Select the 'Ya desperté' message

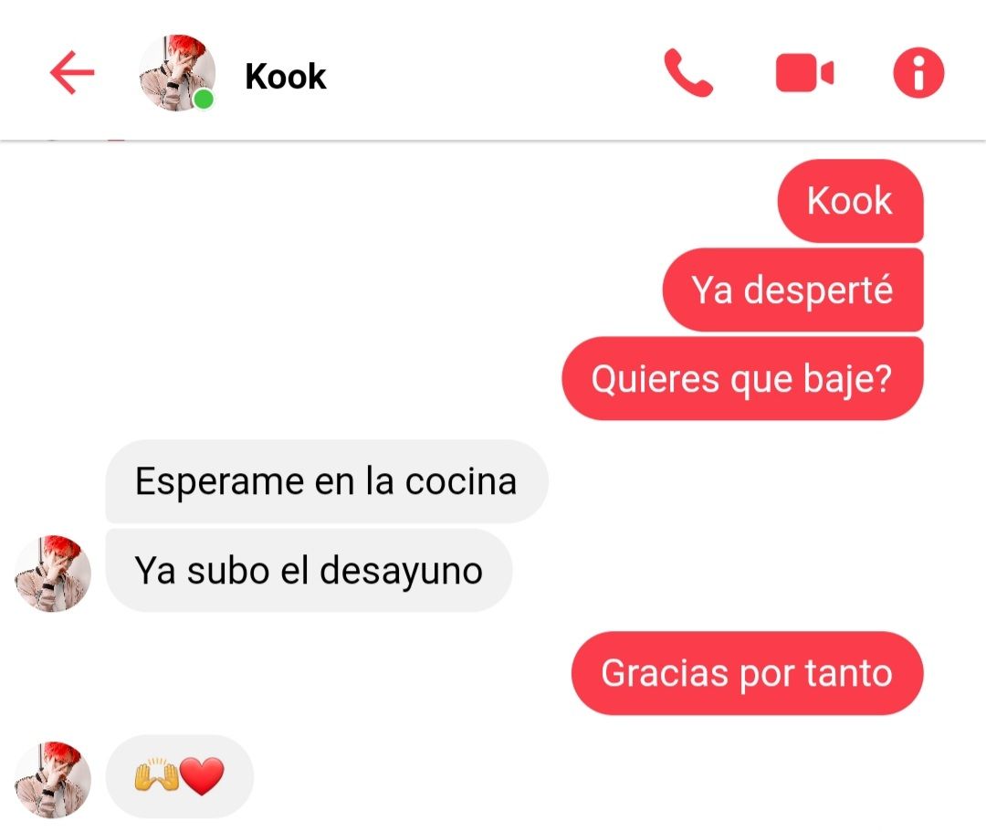click(x=792, y=290)
